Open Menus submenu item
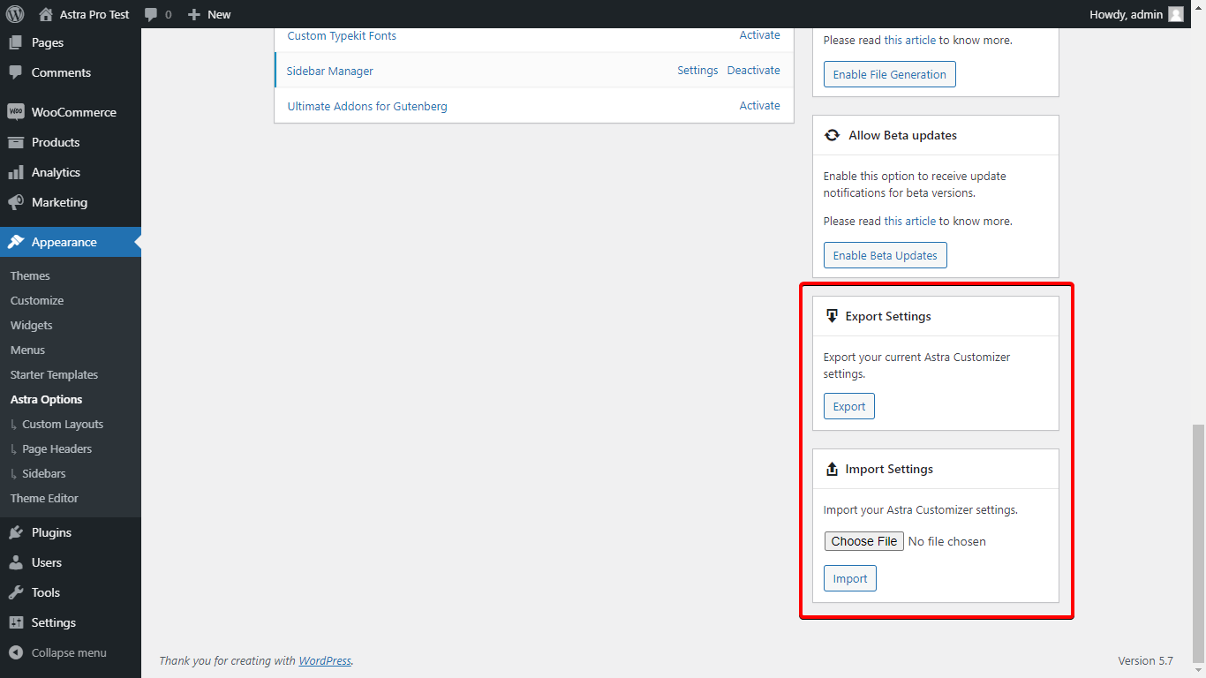The height and width of the screenshot is (678, 1206). [27, 350]
